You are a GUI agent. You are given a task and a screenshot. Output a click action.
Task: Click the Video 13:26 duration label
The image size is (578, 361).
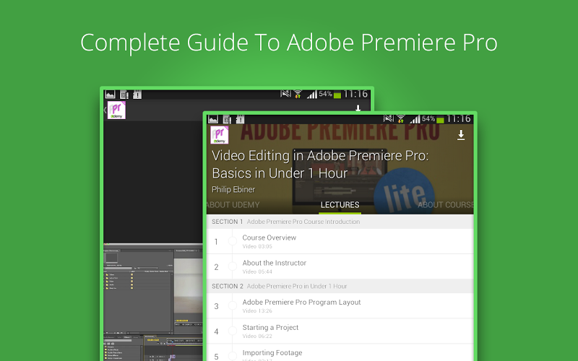(x=257, y=311)
